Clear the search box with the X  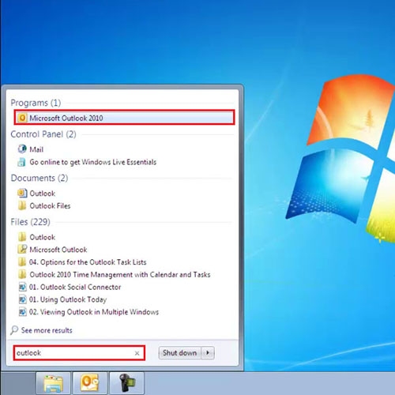pyautogui.click(x=137, y=353)
